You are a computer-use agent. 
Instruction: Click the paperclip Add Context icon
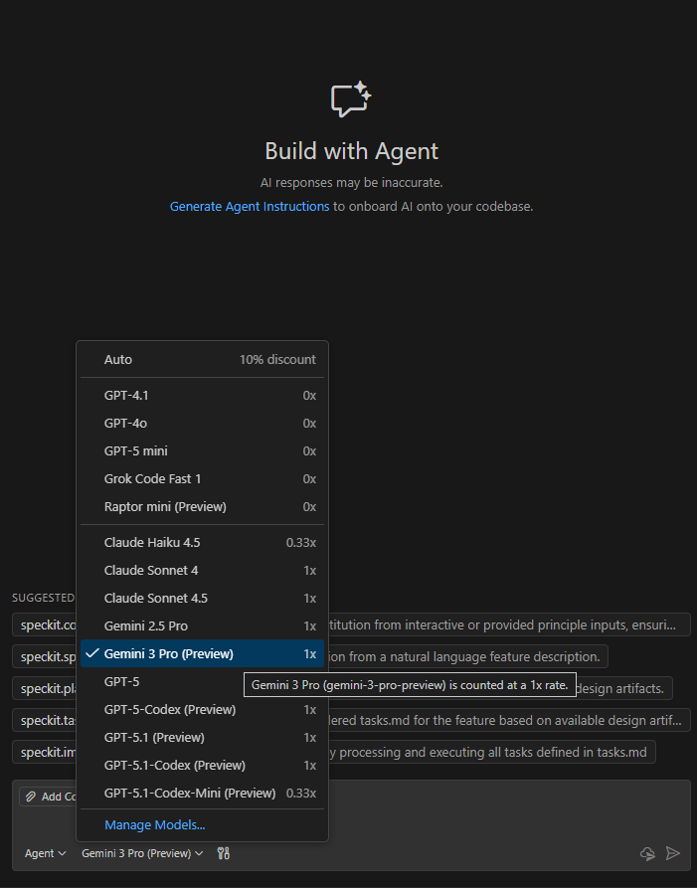pos(31,797)
